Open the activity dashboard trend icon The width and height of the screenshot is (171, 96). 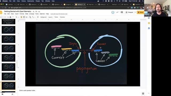(x=117, y=12)
